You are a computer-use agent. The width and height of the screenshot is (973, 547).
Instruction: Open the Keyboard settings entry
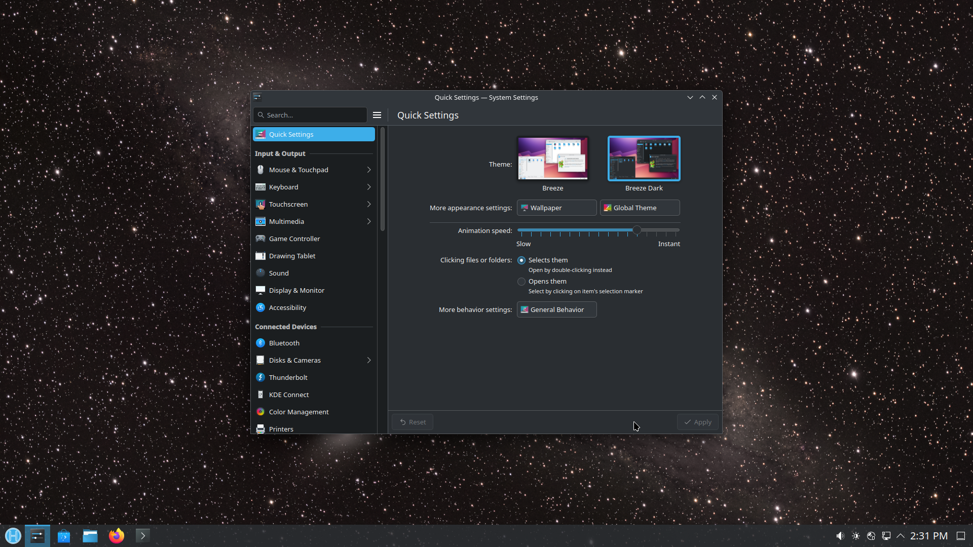coord(314,187)
